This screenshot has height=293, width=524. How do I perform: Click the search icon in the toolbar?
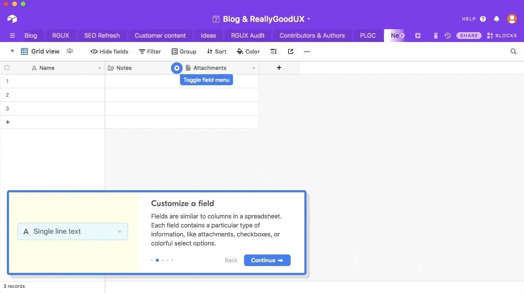point(513,51)
